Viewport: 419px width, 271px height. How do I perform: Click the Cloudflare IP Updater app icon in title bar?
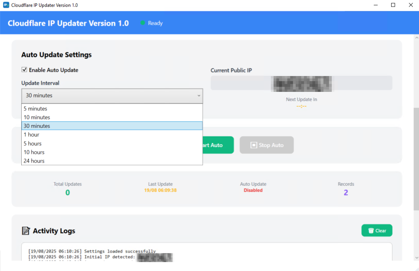6,5
